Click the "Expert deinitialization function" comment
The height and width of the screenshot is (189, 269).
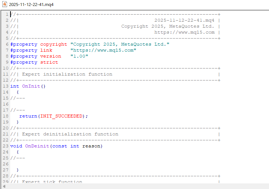pyautogui.click(x=70, y=134)
